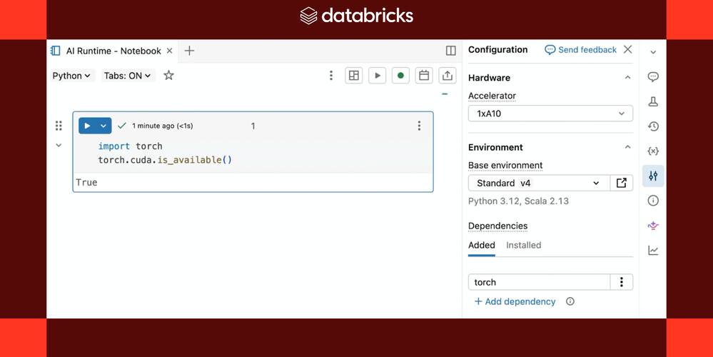Image resolution: width=713 pixels, height=357 pixels.
Task: Open the comments sidebar icon
Action: tap(653, 77)
